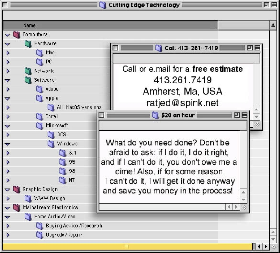
Task: Select the Upgrade/Repair folder label
Action: (64, 235)
